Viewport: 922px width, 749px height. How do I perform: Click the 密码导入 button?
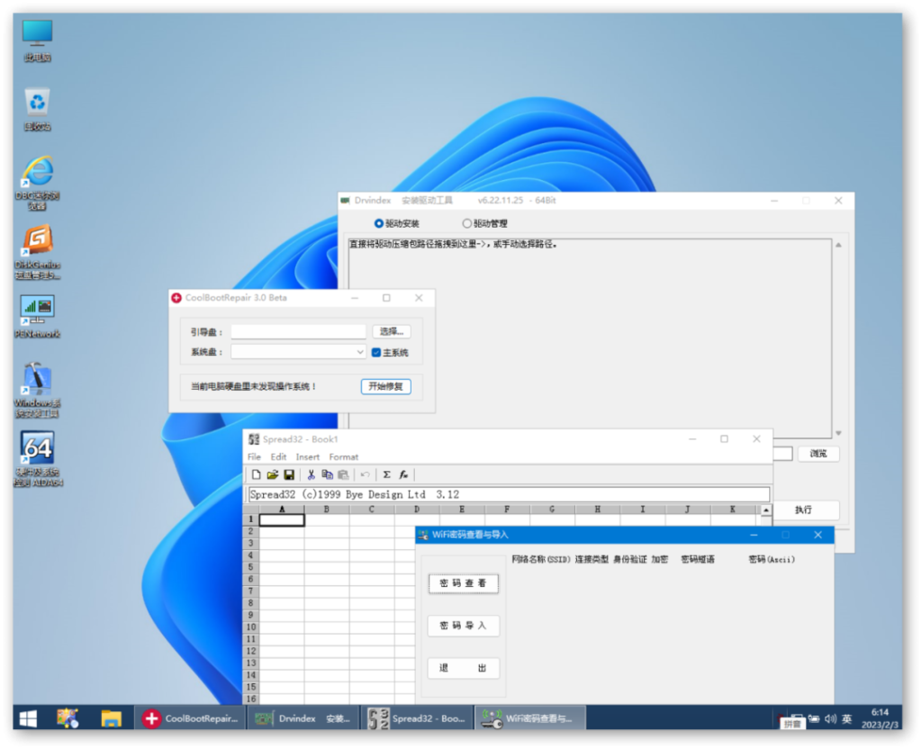[464, 626]
